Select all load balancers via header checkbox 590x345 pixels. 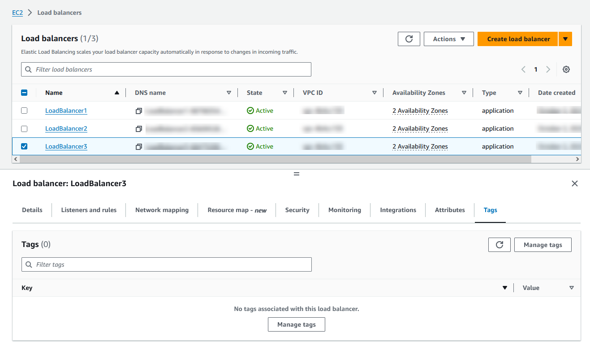[24, 93]
